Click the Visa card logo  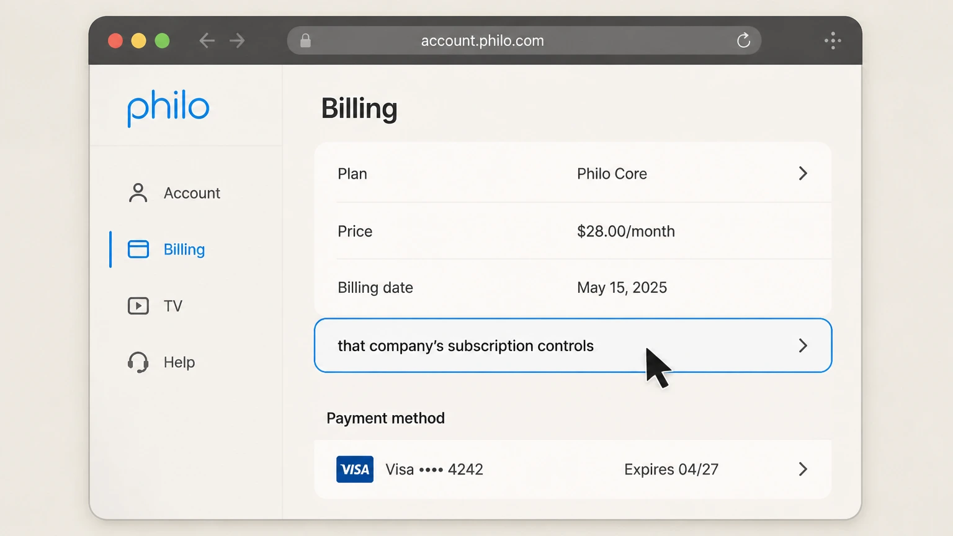[355, 469]
